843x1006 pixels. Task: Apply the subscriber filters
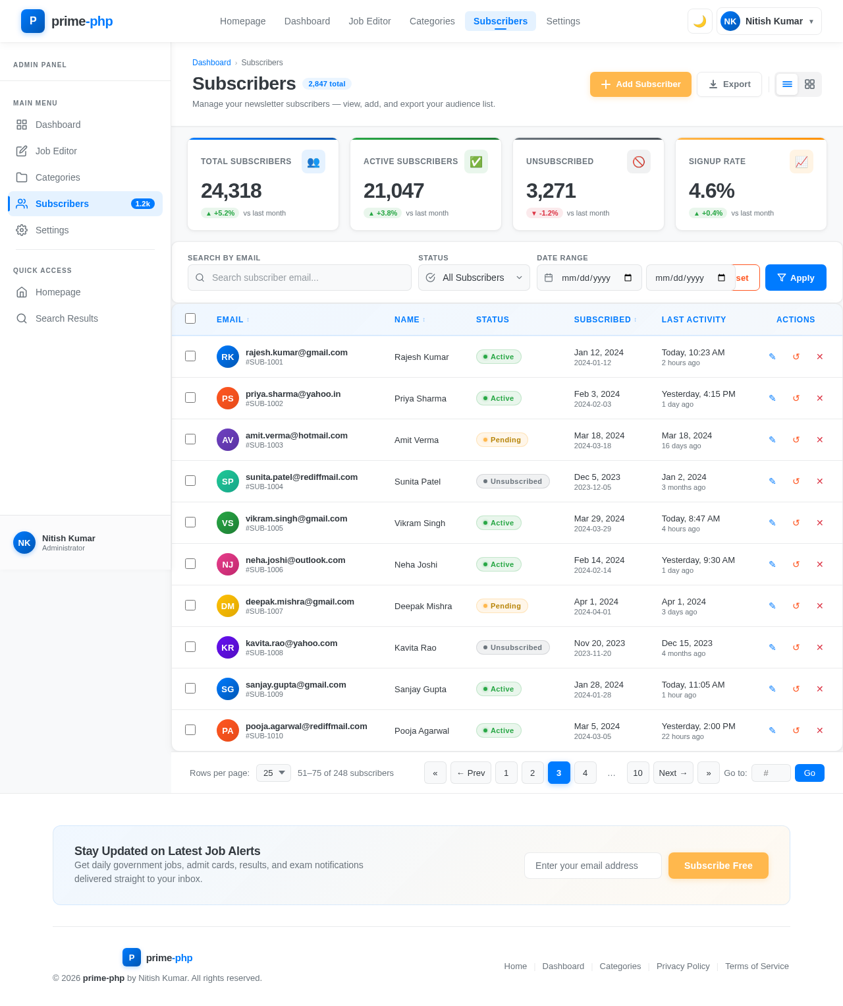pyautogui.click(x=796, y=278)
